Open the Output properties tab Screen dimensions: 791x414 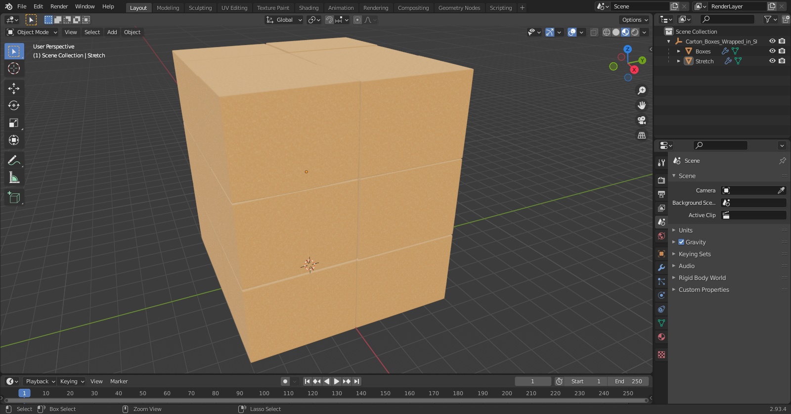pos(661,194)
